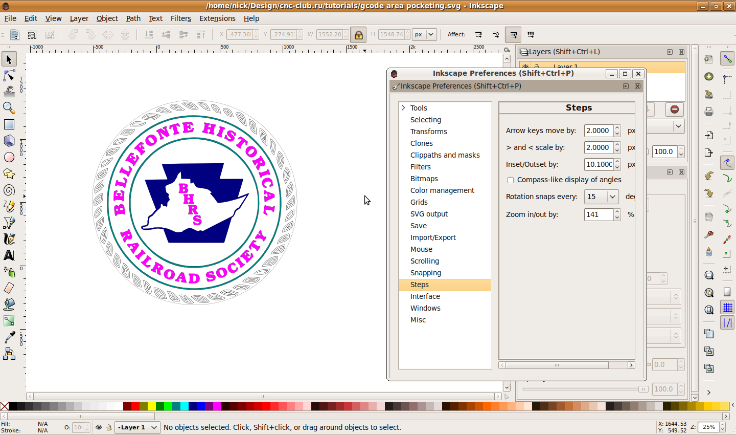Click Select All objects toolbar icon

pyautogui.click(x=15, y=35)
